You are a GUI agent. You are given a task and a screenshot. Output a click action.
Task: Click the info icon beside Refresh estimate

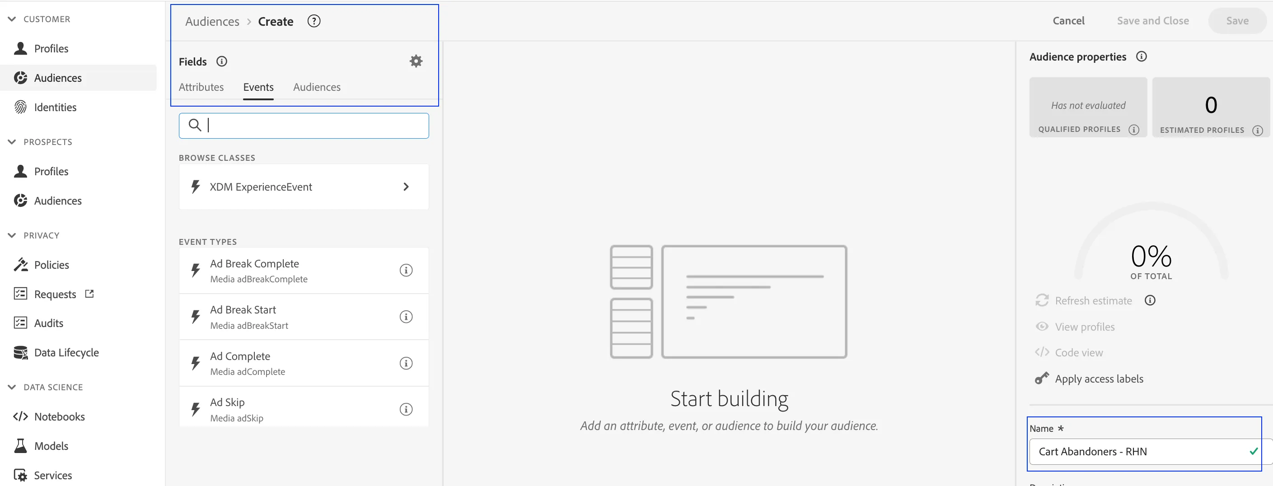1150,300
